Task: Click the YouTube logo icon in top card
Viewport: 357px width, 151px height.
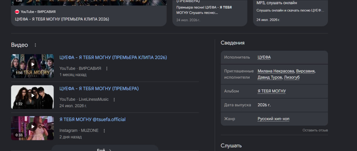Action: coord(17,12)
